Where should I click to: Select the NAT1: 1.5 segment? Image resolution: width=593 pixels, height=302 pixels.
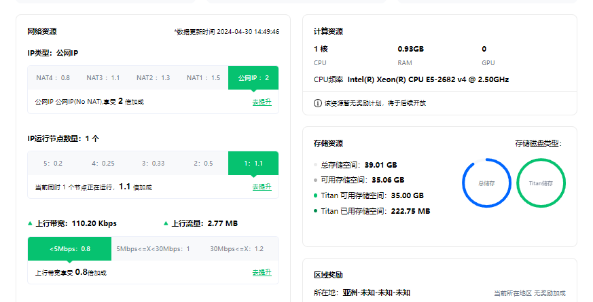[x=204, y=78]
